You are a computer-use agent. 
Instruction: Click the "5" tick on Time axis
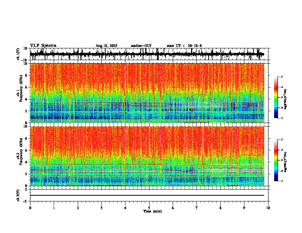(149, 208)
